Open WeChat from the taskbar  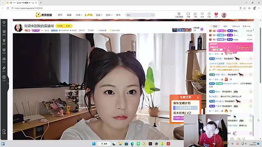(138, 144)
